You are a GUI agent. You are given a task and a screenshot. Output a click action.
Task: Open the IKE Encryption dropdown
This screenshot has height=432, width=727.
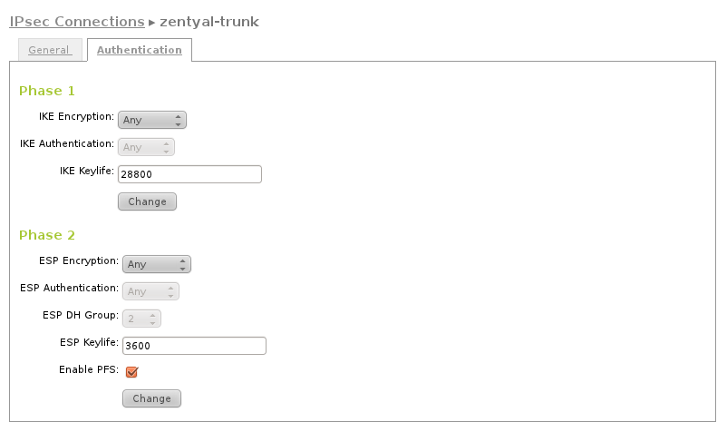[151, 120]
